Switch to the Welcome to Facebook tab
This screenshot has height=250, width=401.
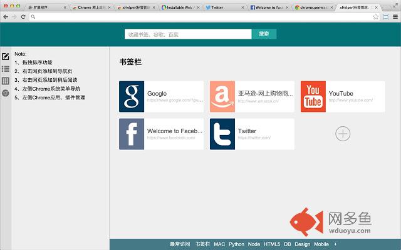pyautogui.click(x=269, y=7)
